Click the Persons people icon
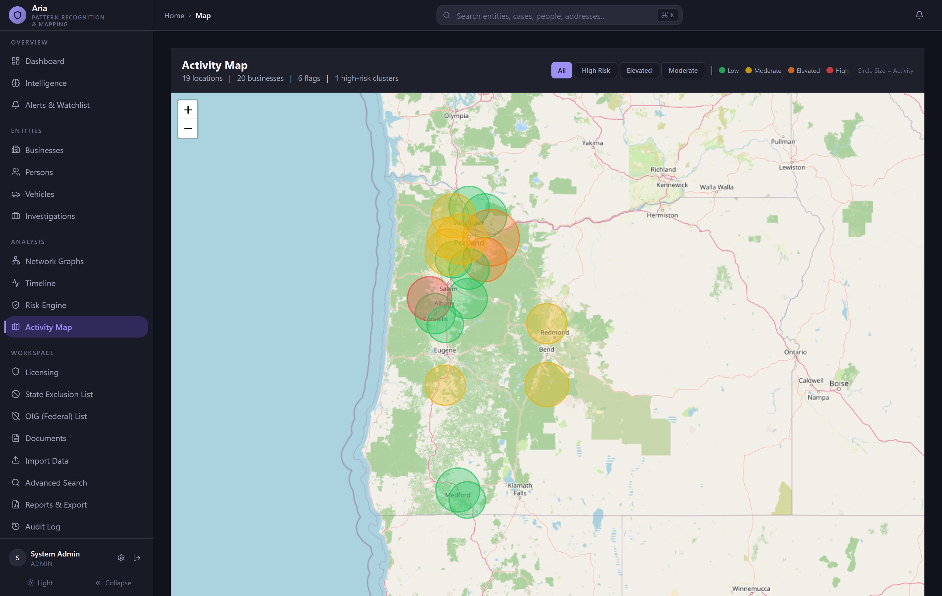Screen dimensions: 942x596 [16, 172]
